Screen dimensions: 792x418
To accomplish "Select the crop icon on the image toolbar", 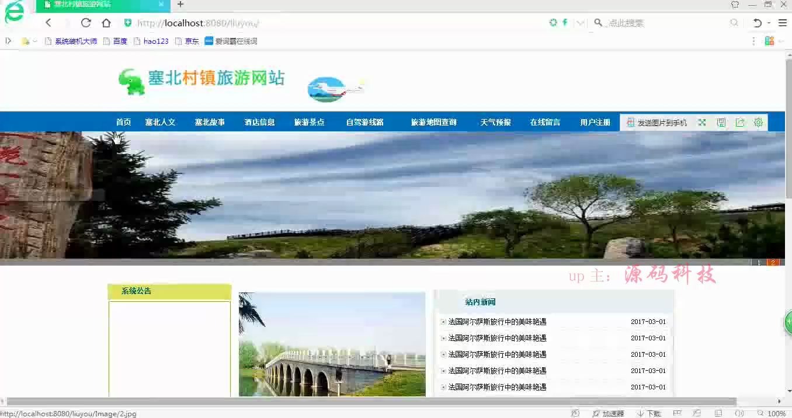I will click(x=702, y=122).
